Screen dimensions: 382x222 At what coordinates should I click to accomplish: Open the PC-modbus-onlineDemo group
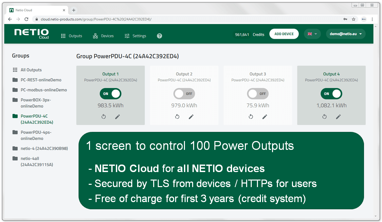pyautogui.click(x=40, y=90)
